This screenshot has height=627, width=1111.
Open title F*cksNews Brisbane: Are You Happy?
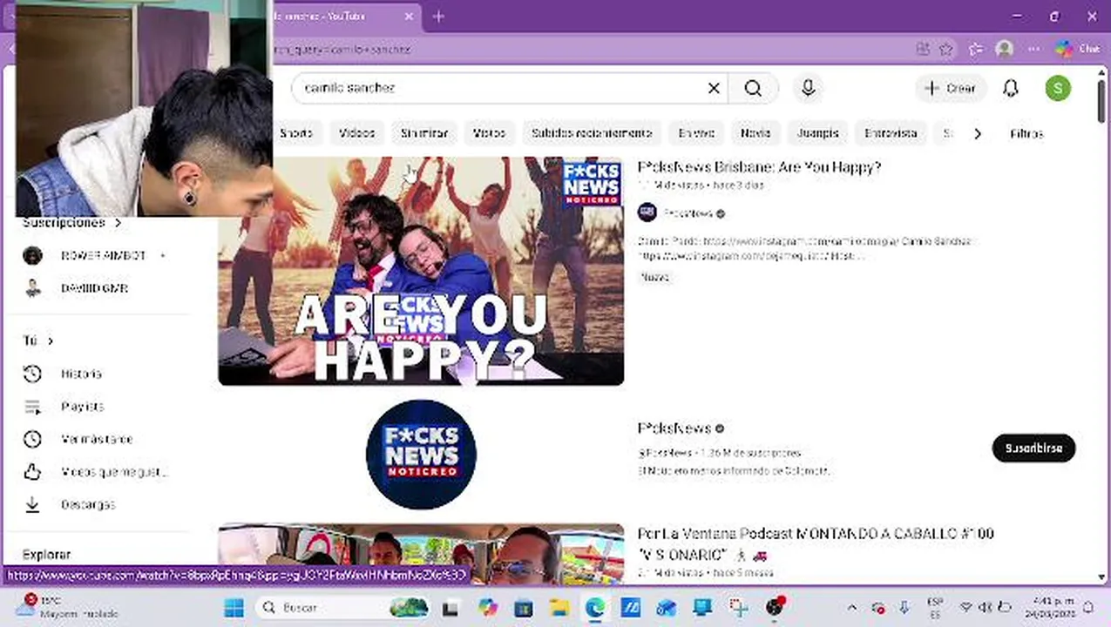coord(759,167)
